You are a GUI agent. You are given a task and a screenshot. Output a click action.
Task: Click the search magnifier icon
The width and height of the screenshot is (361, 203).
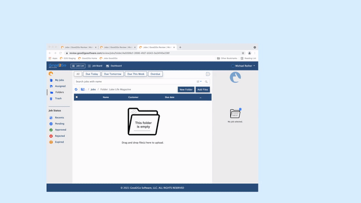pos(206,82)
